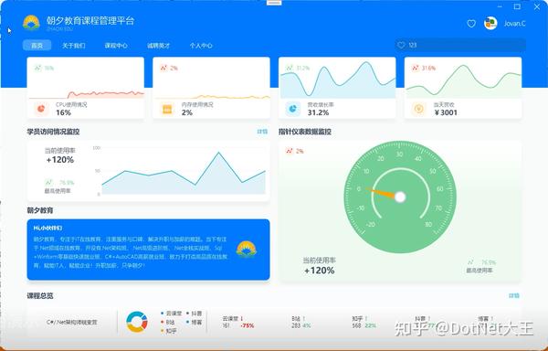Switch to the 首页 tab
Screen dimensions: 548x351
coord(37,46)
